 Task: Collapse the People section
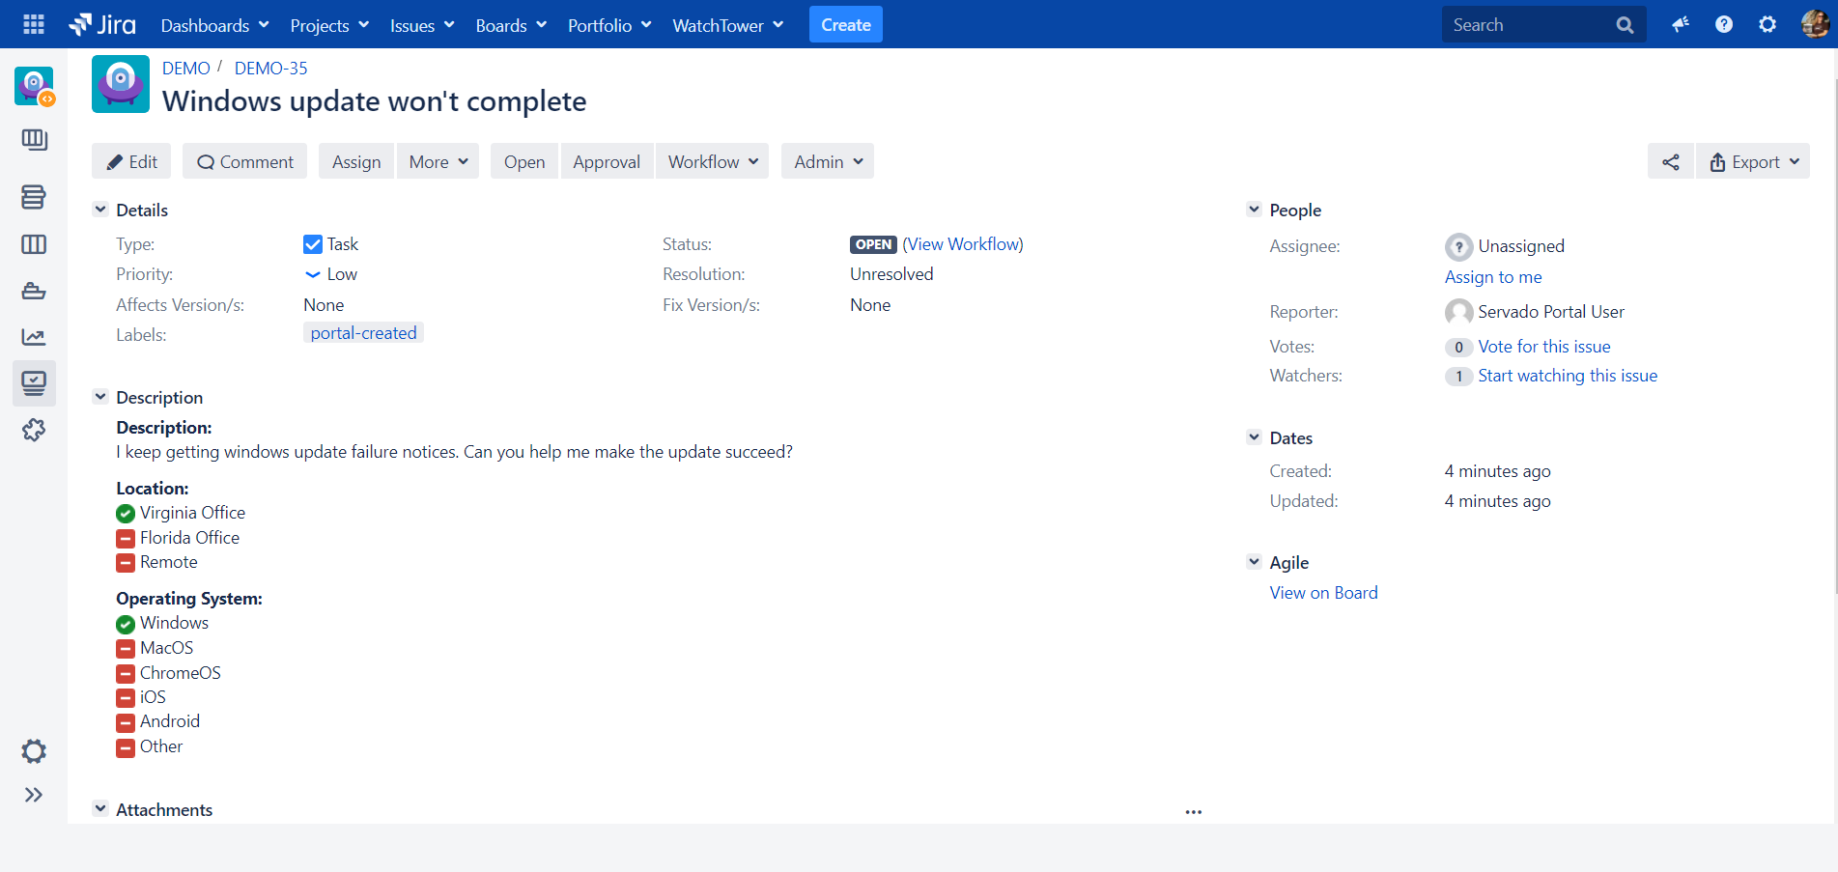(1254, 210)
